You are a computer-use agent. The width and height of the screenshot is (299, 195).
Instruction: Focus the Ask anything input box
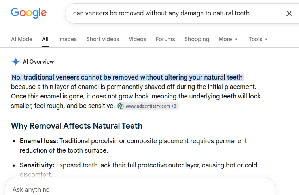tap(140, 189)
